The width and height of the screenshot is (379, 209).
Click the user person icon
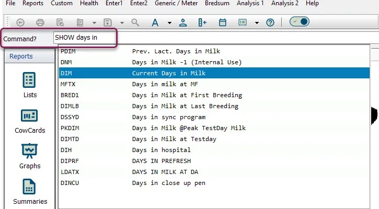click(x=183, y=22)
